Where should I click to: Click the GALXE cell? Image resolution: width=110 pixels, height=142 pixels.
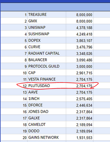47,118
